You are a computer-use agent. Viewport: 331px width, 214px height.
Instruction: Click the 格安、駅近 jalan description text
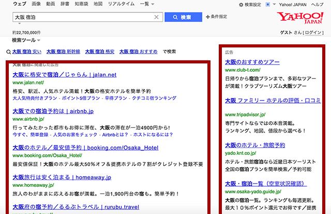82,91
